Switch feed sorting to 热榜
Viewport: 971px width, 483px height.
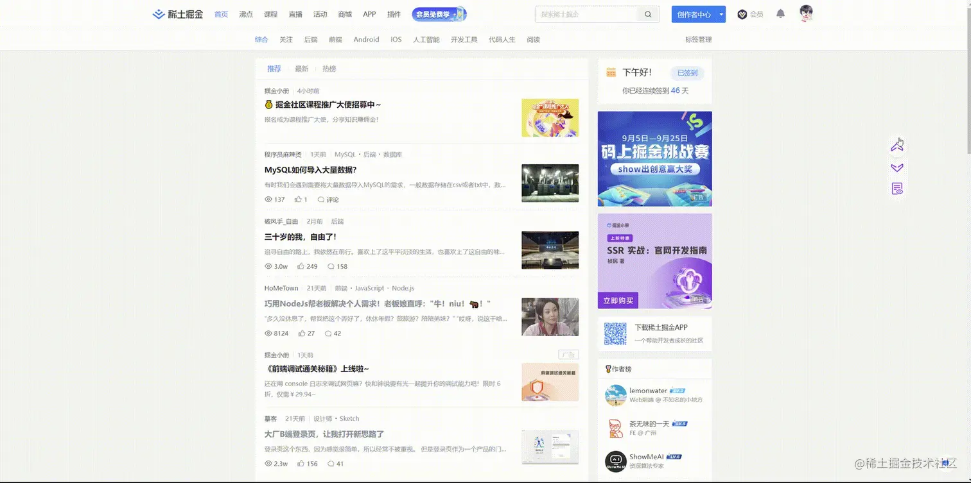point(329,69)
